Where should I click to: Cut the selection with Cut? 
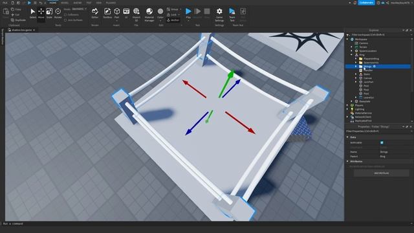click(x=15, y=15)
